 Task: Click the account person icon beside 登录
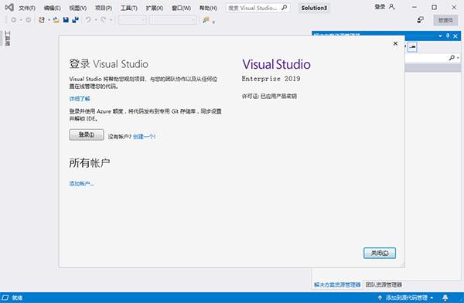coord(391,6)
